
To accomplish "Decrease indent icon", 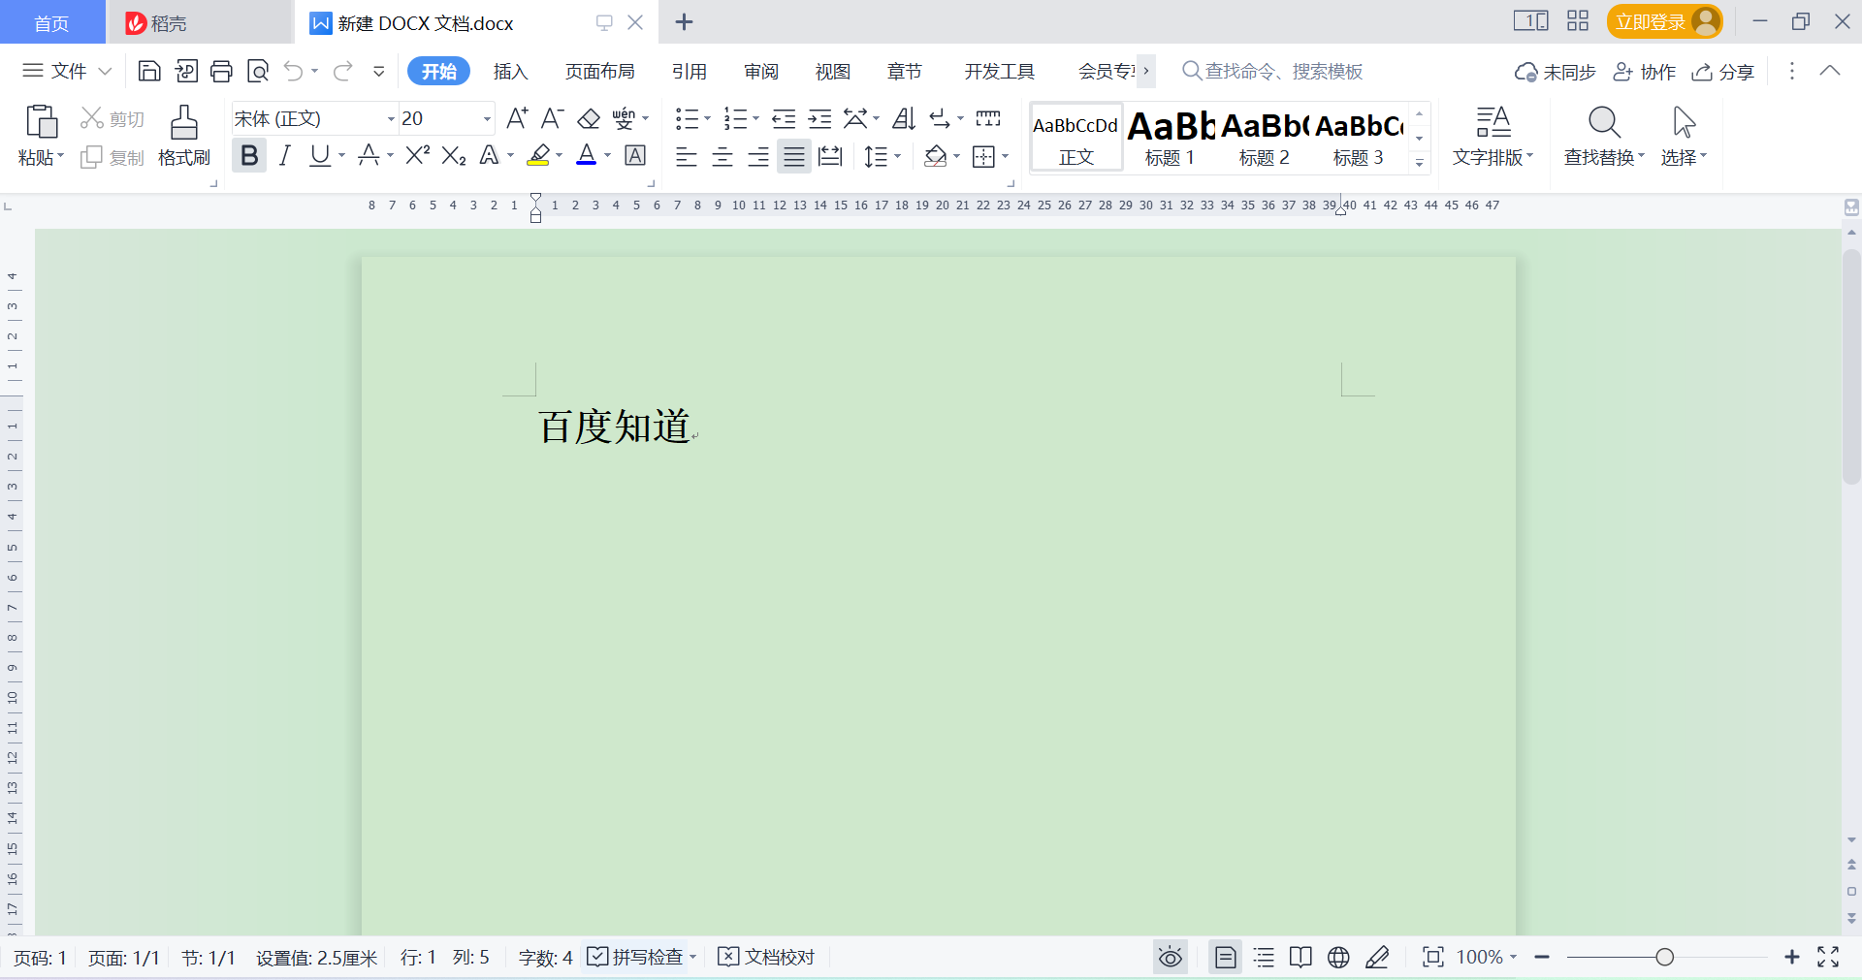I will pyautogui.click(x=784, y=118).
